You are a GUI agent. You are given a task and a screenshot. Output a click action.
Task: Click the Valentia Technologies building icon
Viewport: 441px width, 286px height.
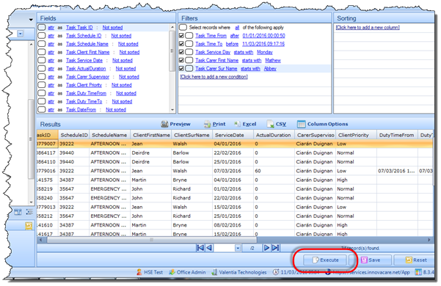(x=214, y=272)
